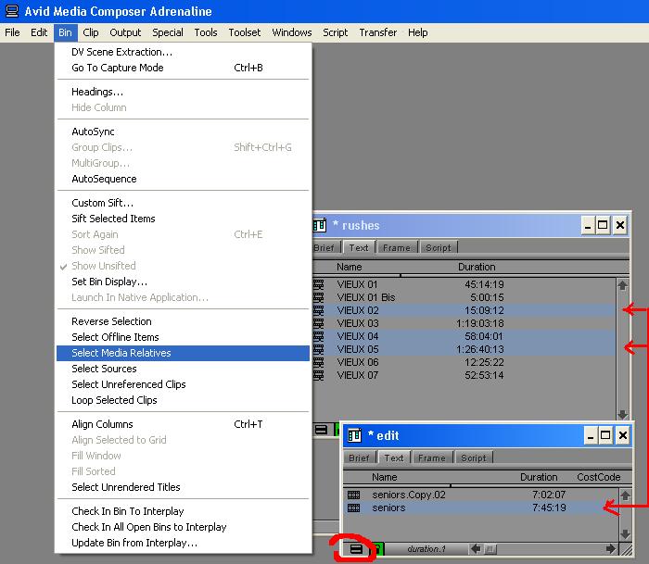Select the VIEUX 03 clip row

tap(464, 323)
